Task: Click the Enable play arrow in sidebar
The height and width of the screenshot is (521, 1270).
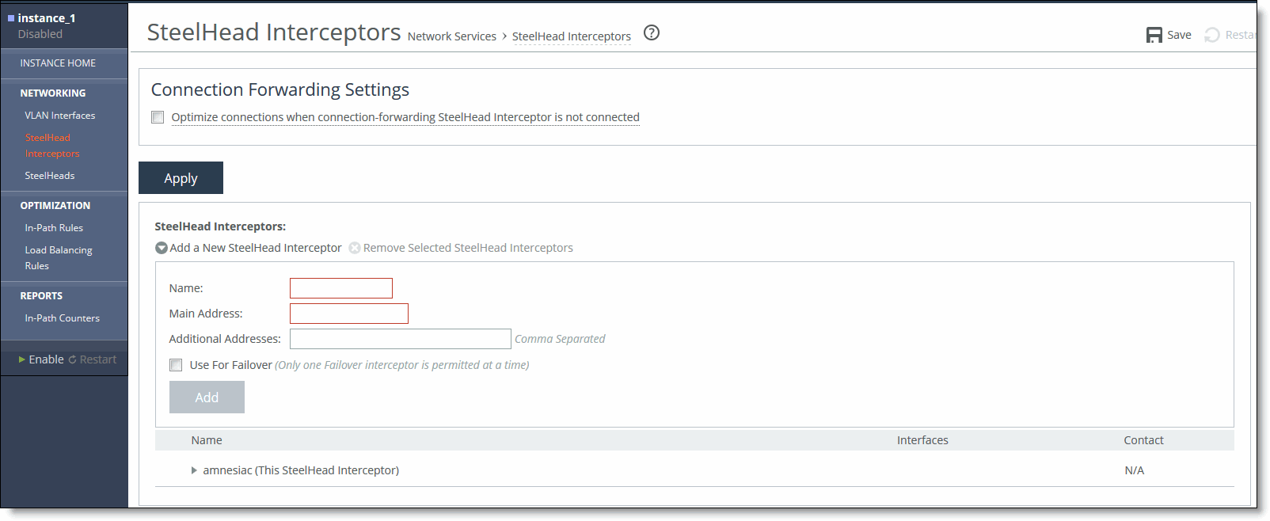Action: pos(22,359)
